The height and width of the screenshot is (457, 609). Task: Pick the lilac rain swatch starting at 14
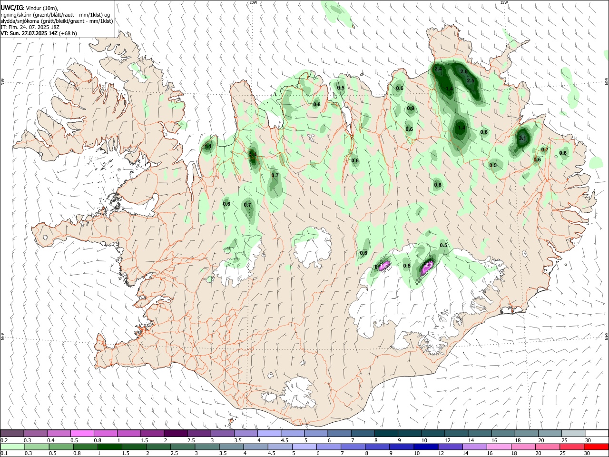tap(474, 447)
